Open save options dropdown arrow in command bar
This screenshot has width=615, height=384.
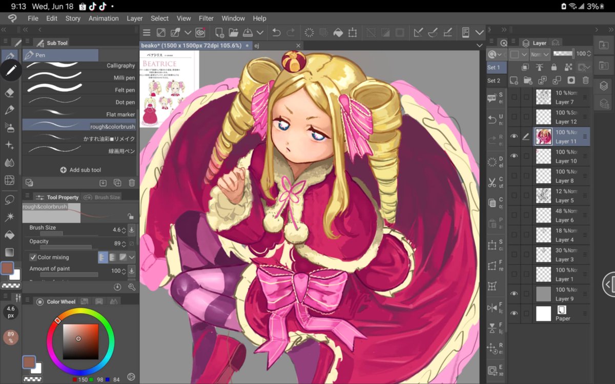coord(260,32)
